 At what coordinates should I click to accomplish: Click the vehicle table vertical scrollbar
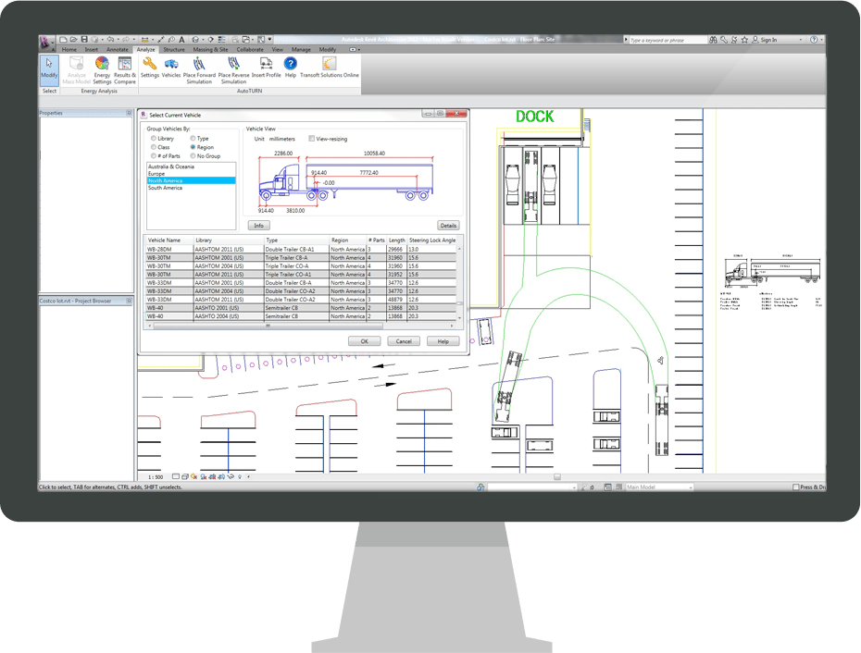pyautogui.click(x=459, y=283)
